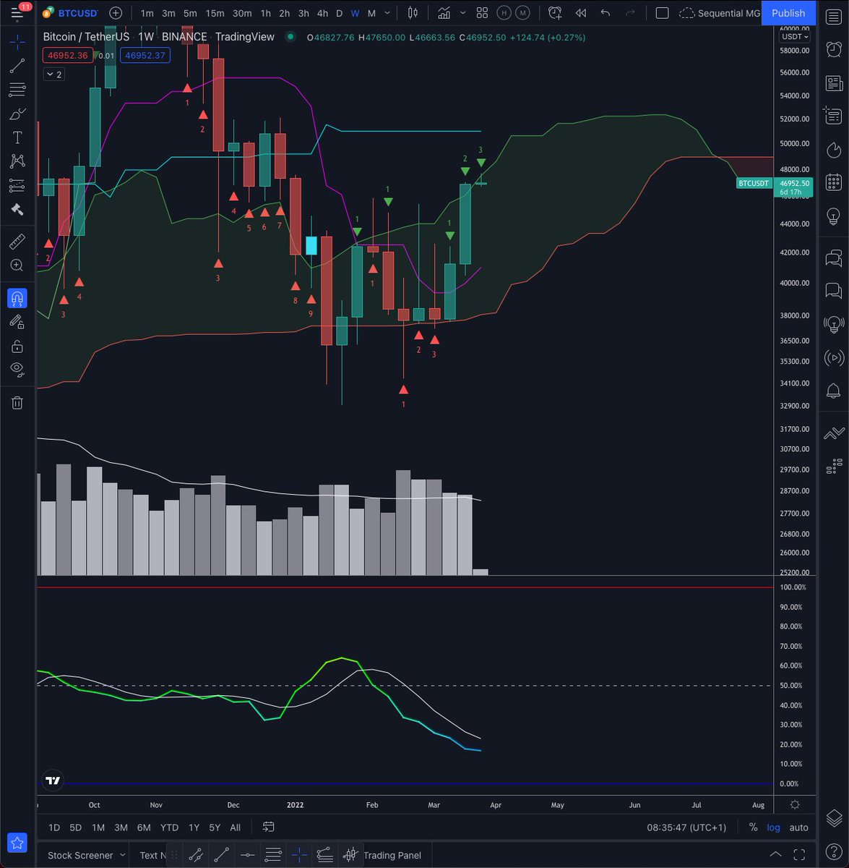849x868 pixels.
Task: Select the ruler Measure tool
Action: (17, 241)
